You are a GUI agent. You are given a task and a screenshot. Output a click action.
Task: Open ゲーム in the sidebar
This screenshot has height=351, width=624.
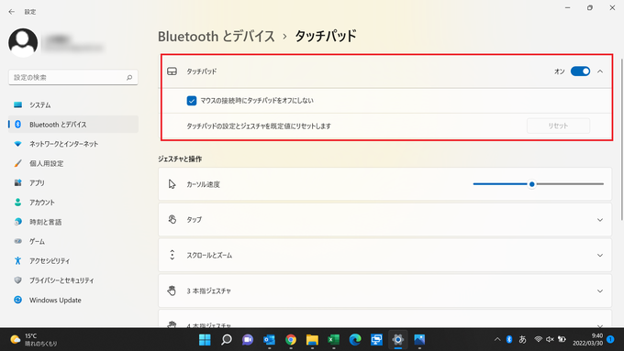tap(73, 241)
